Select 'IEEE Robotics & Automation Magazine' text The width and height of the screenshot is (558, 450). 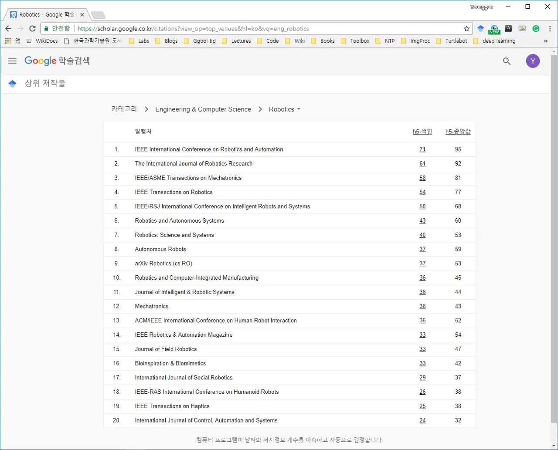184,335
